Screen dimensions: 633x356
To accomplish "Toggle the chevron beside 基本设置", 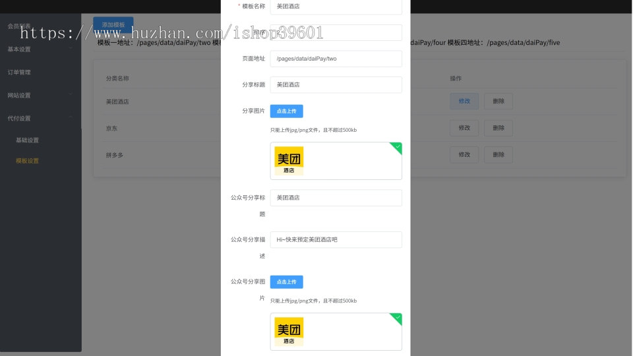I will pyautogui.click(x=71, y=48).
